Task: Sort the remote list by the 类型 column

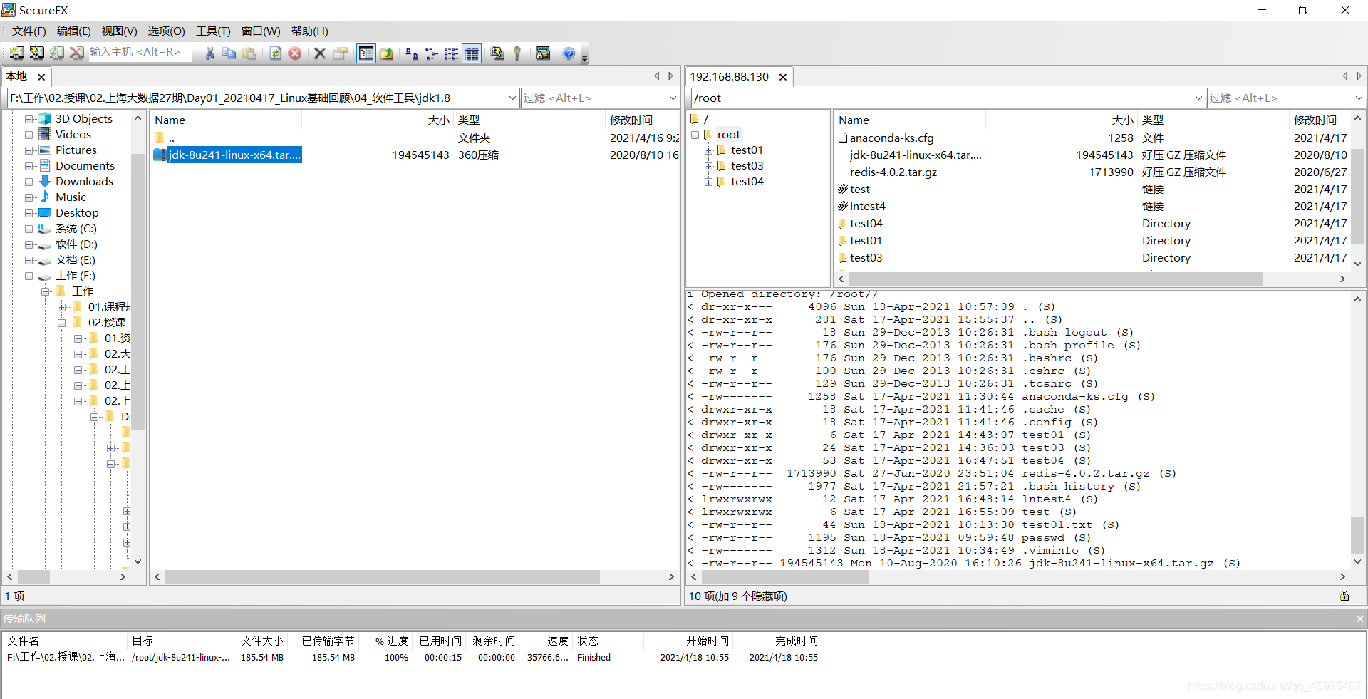Action: coord(1152,120)
